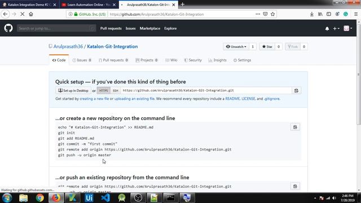Image resolution: width=361 pixels, height=203 pixels.
Task: Open Android Studio from taskbar
Action: [122, 198]
